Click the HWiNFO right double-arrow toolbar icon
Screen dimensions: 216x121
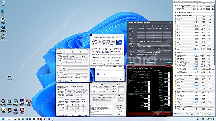click(178, 114)
